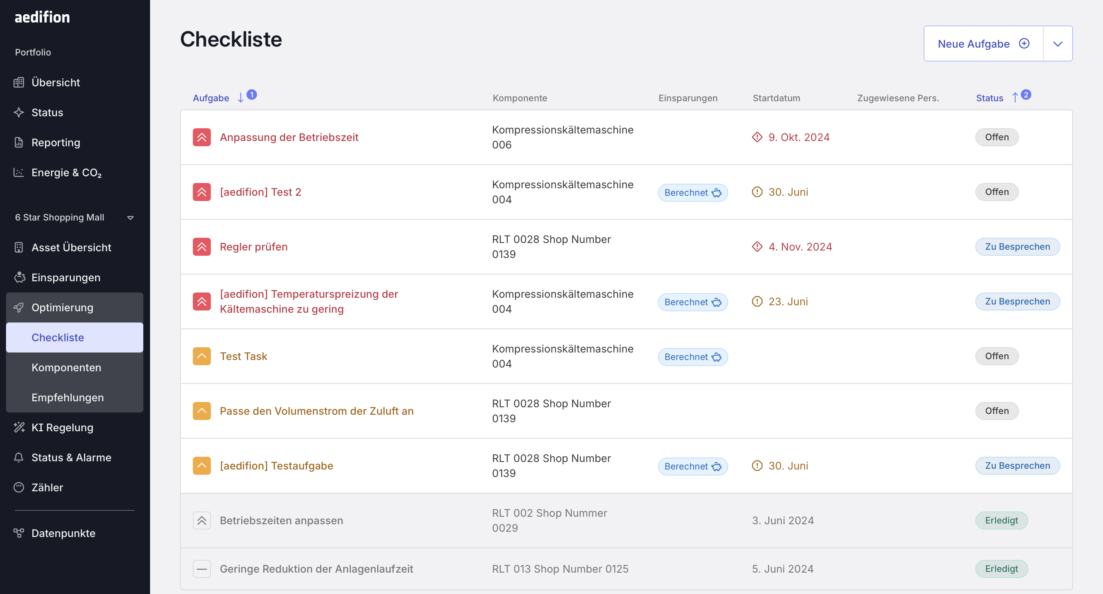Screen dimensions: 1103x594
Task: Open the Anpassung der Betriebszeit task
Action: click(x=289, y=137)
